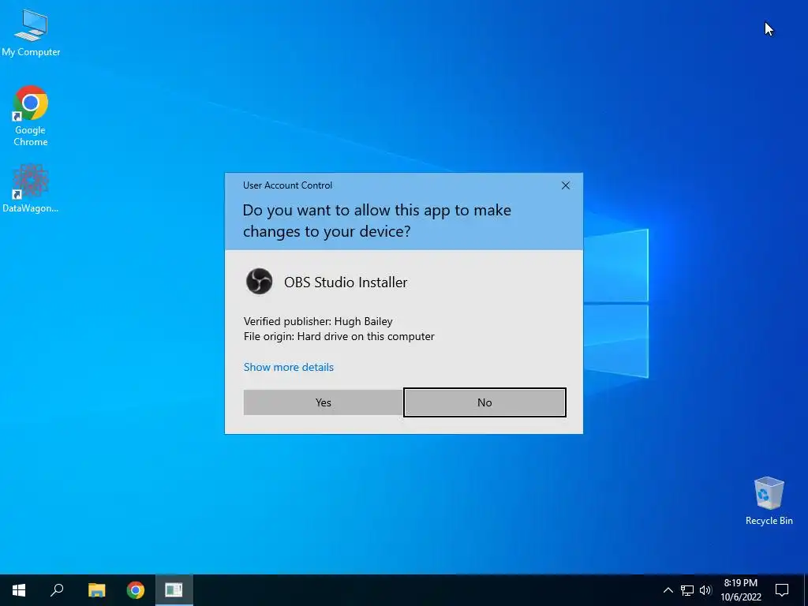This screenshot has height=606, width=808.
Task: Click the File origin: Hard drive text
Action: 339,336
